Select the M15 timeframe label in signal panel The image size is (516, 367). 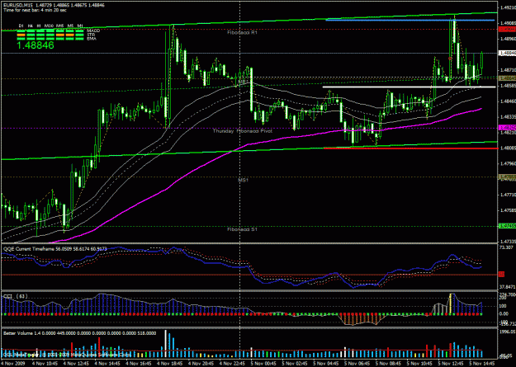tap(59, 26)
